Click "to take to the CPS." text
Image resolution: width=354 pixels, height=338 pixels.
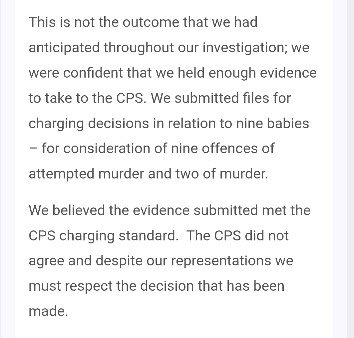pos(87,98)
